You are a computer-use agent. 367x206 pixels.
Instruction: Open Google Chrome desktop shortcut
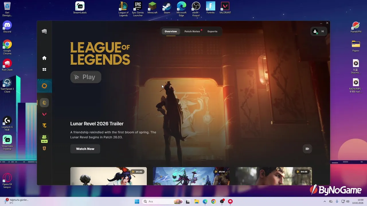[x=7, y=47]
